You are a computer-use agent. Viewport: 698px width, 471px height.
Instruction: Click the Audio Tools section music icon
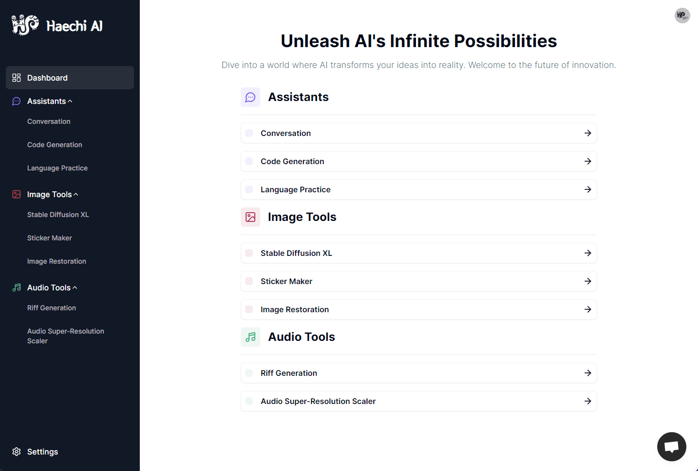[250, 337]
